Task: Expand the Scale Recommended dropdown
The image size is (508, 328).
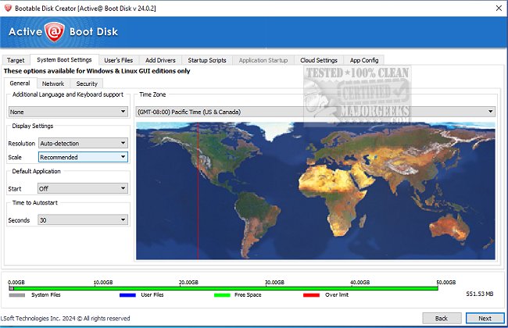Action: tap(83, 157)
